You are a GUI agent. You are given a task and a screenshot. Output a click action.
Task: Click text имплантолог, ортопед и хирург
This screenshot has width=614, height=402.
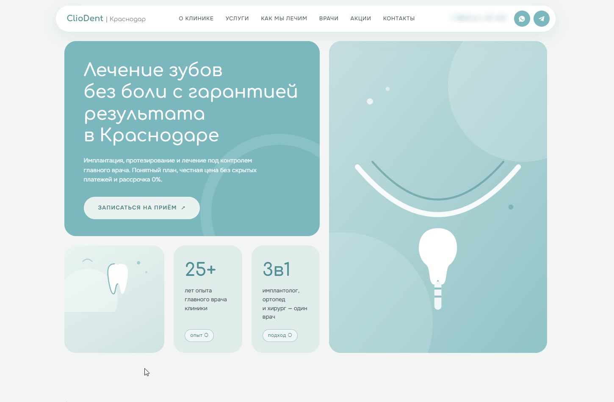click(285, 303)
